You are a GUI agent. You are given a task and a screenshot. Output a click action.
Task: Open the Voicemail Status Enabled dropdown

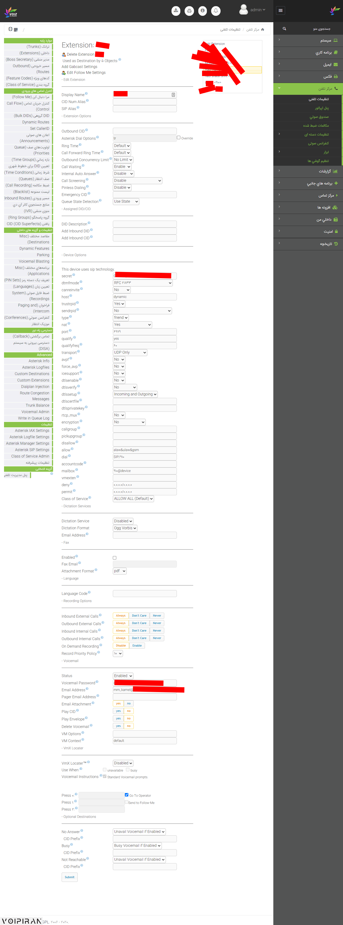coord(123,676)
